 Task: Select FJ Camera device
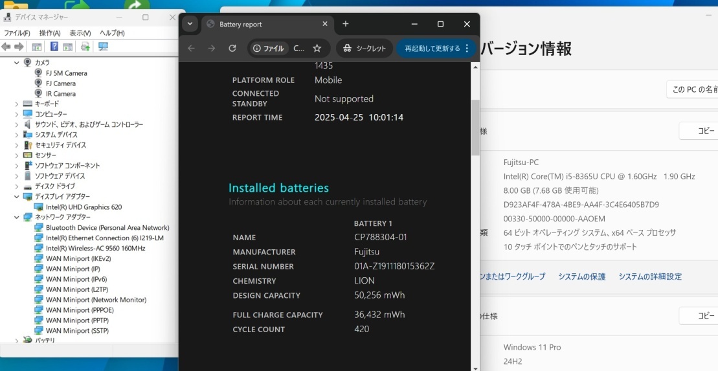(x=60, y=84)
